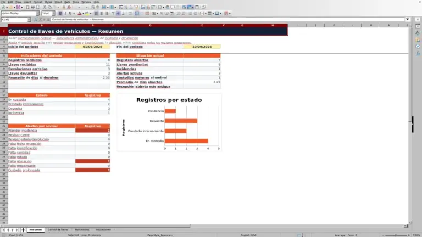Click the Copy icon
Viewport: 422px width, 237px height.
[49, 7]
